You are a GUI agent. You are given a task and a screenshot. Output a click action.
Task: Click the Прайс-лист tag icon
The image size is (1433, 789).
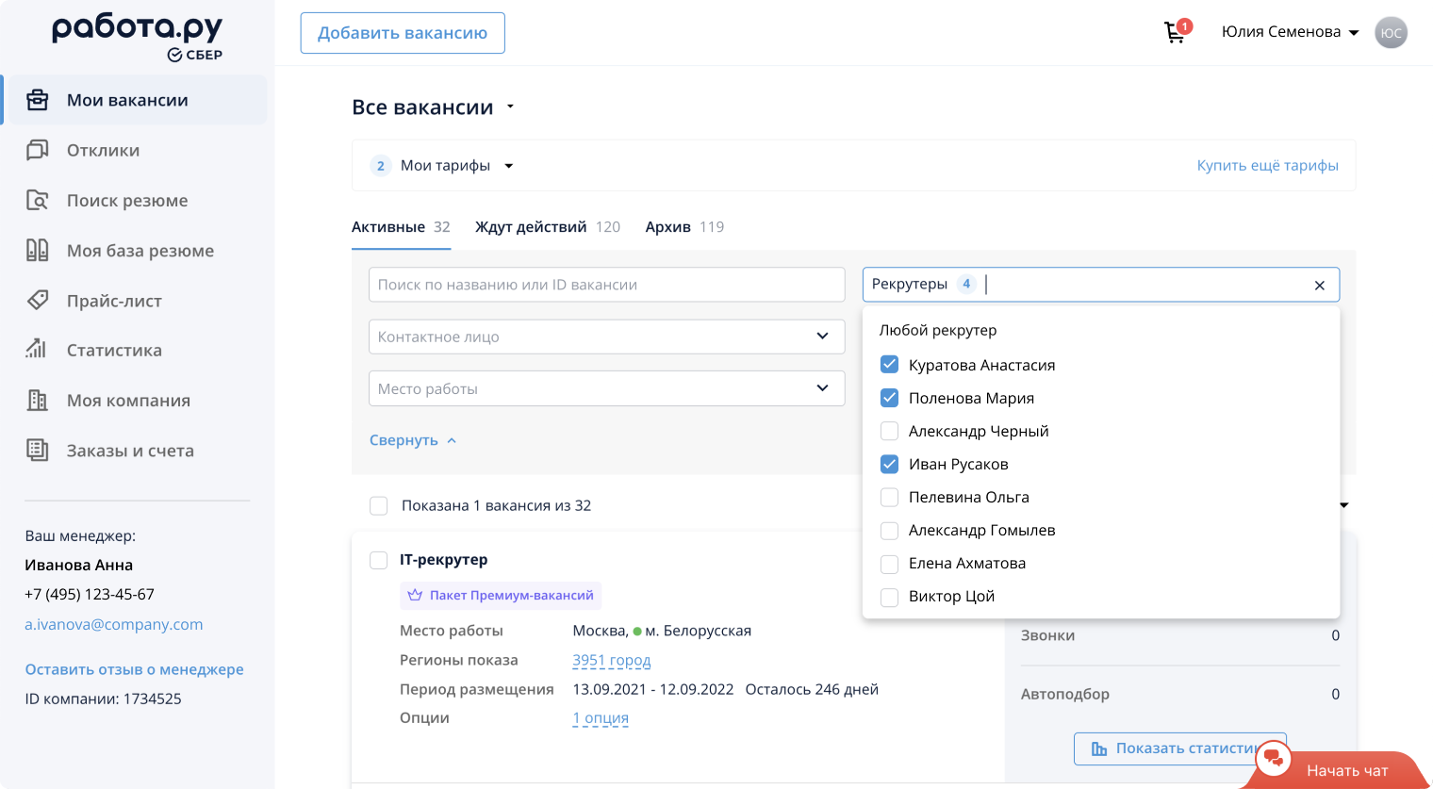pos(38,300)
